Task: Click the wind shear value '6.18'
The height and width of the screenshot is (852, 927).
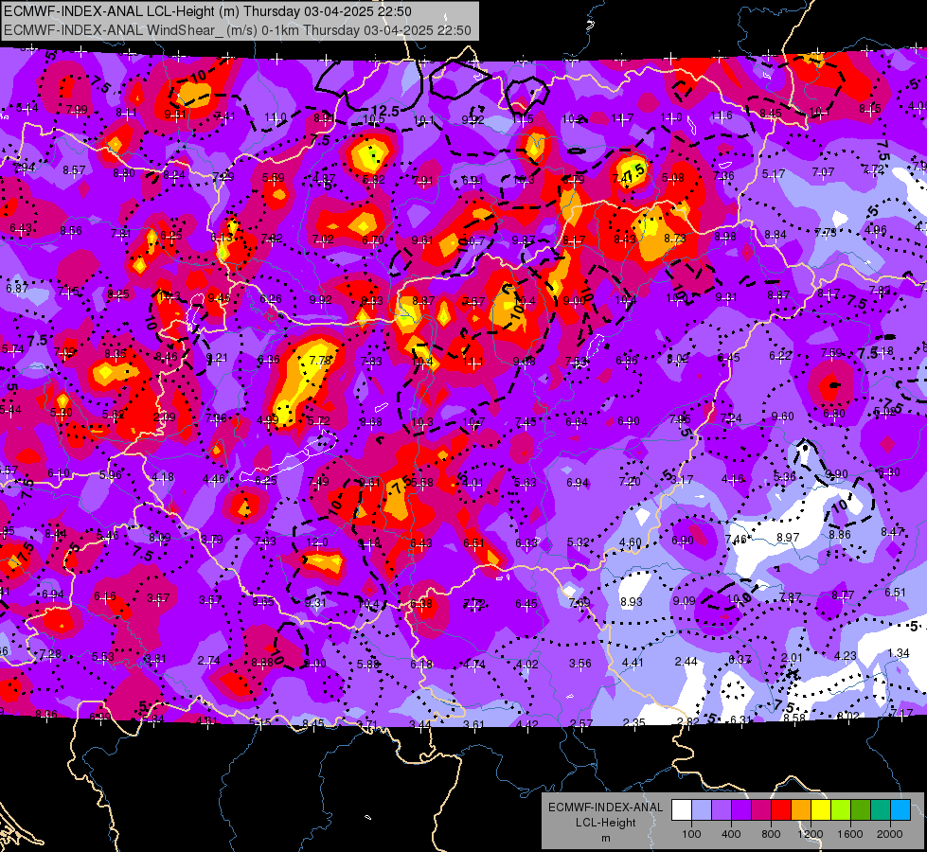Action: click(421, 665)
